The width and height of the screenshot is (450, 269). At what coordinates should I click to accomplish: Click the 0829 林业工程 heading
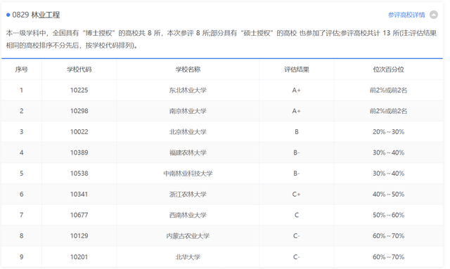tap(36, 15)
